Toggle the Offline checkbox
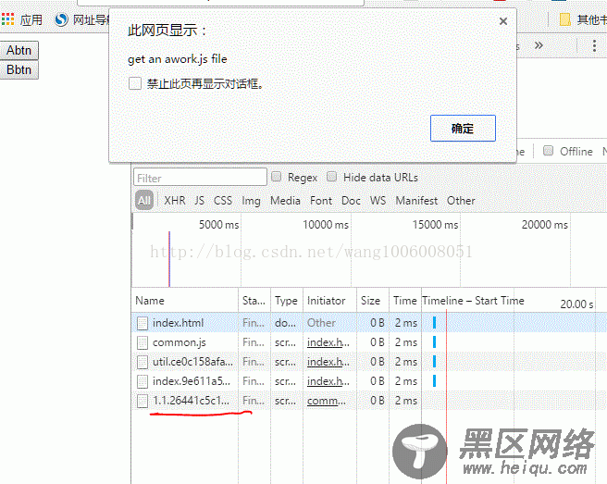Viewport: 607px width, 484px height. click(x=548, y=151)
